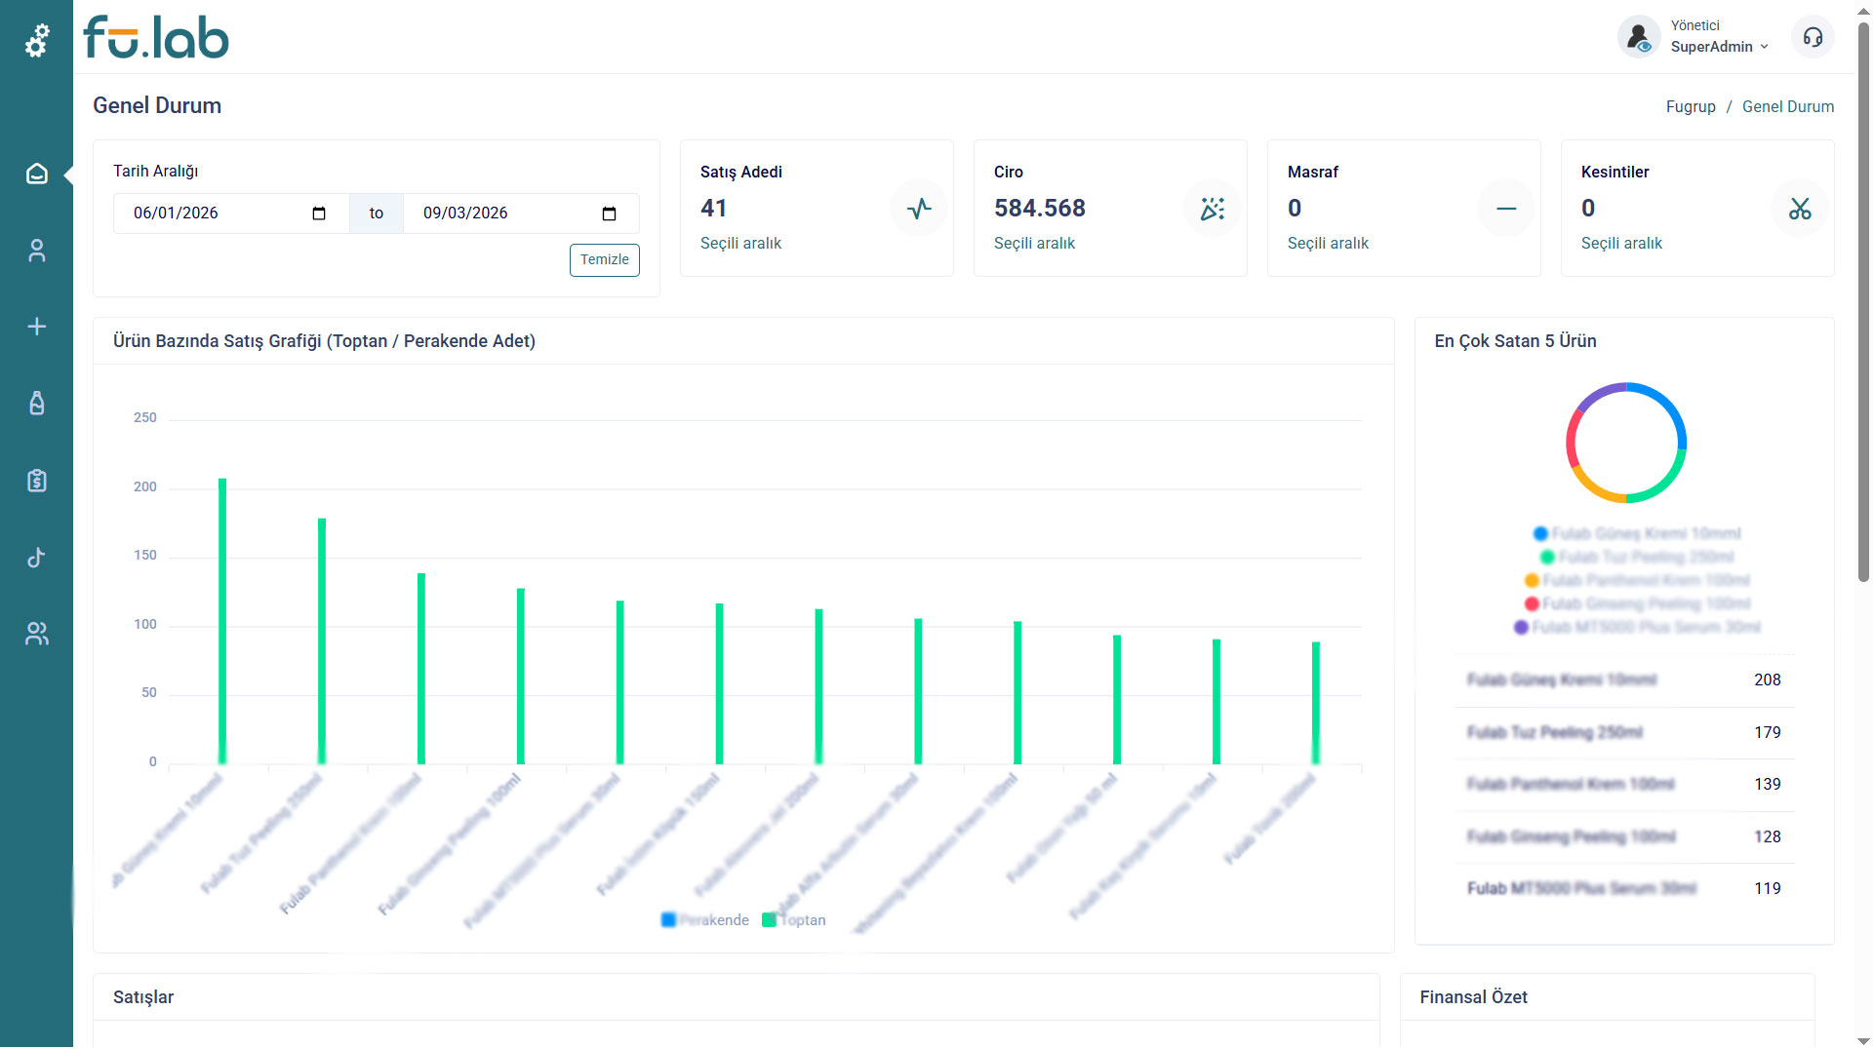Click the Ürün Bazında Satış Grafiği heading
The height and width of the screenshot is (1049, 1874).
click(325, 341)
